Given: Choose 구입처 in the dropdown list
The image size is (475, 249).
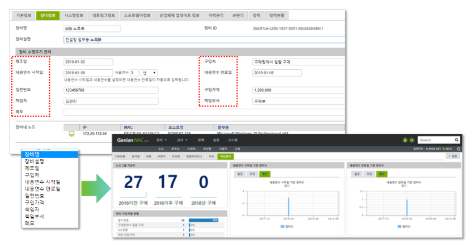Looking at the screenshot, I should [50, 175].
